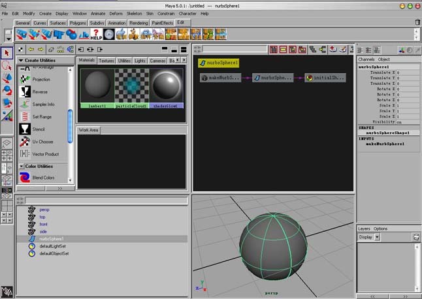The height and width of the screenshot is (299, 422).
Task: Switch to the Textures tab
Action: click(106, 60)
